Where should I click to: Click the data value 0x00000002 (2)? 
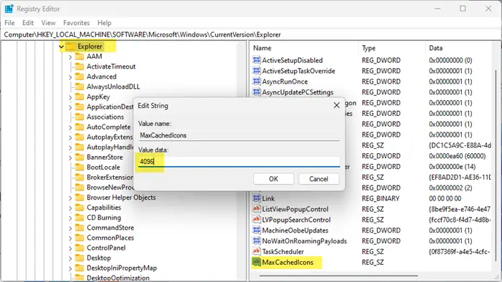point(450,188)
